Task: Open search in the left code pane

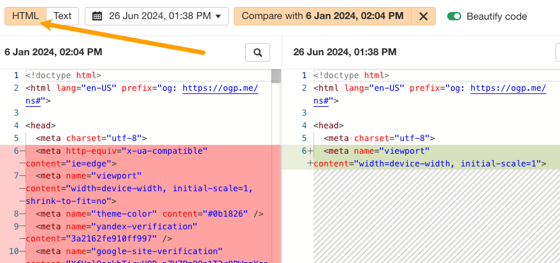Action: tap(257, 53)
